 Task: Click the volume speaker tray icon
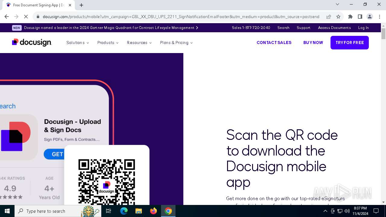(347, 211)
